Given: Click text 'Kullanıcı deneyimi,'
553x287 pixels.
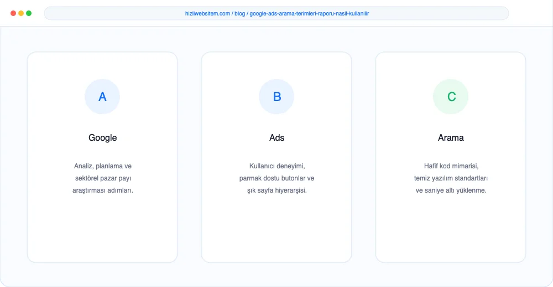Looking at the screenshot, I should coord(277,166).
